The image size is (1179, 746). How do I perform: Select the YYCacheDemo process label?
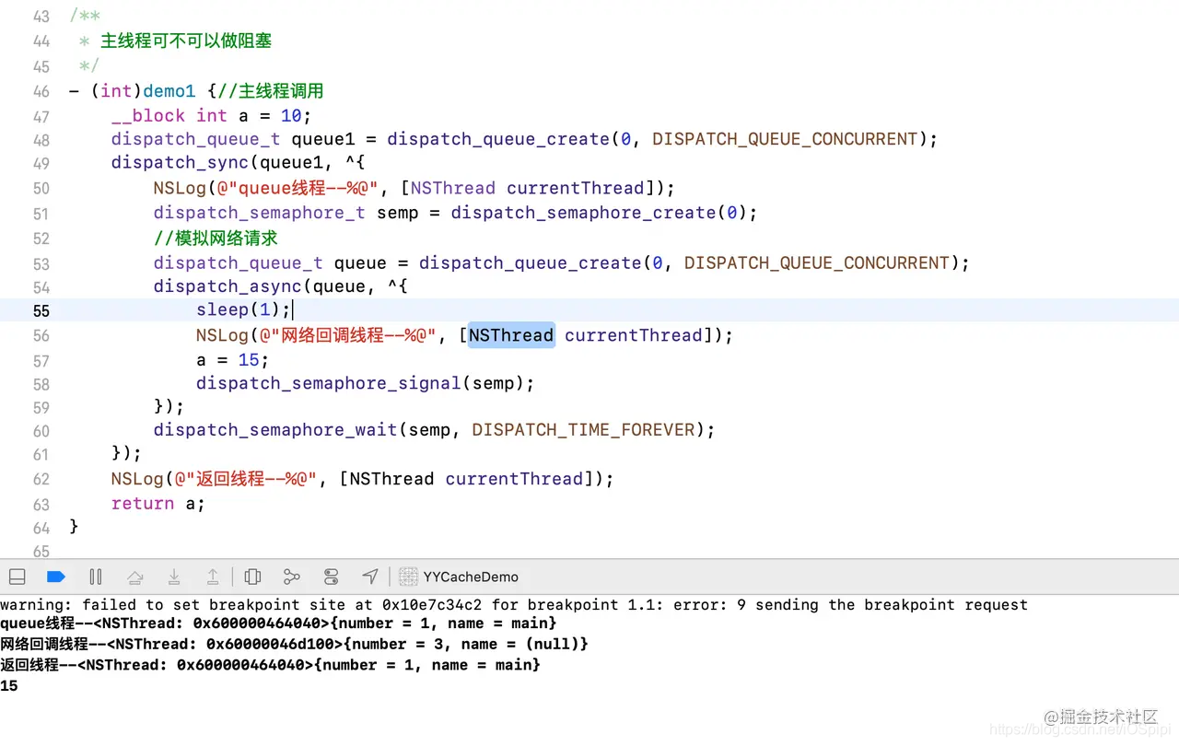coord(471,577)
